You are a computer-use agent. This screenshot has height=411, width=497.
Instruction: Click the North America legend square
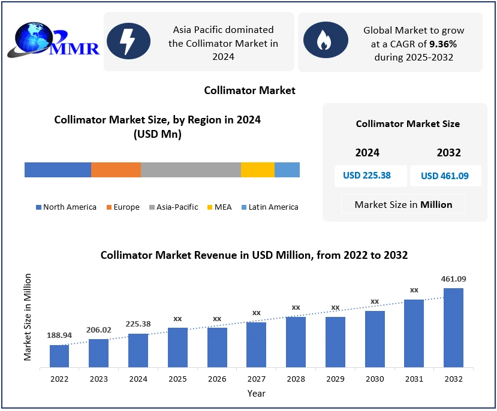[x=38, y=207]
